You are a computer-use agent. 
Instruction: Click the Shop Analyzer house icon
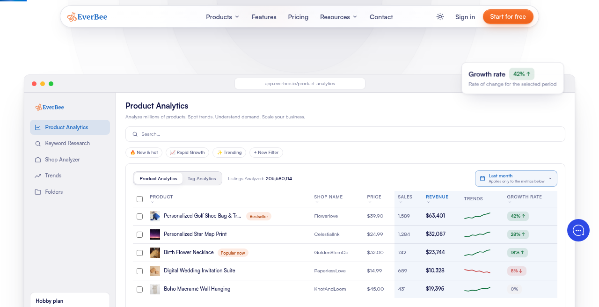(x=38, y=160)
